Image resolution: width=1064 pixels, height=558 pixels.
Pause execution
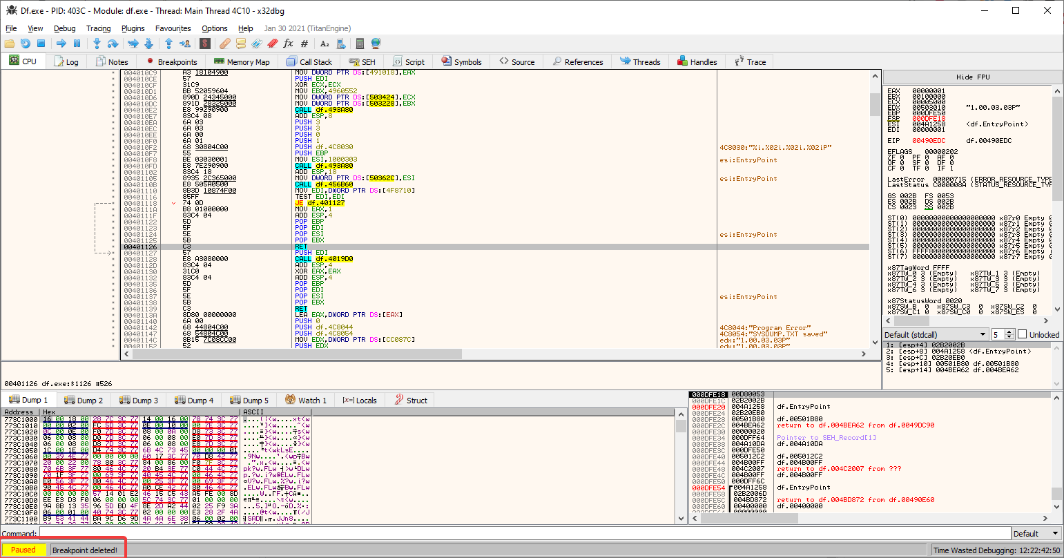[x=77, y=43]
